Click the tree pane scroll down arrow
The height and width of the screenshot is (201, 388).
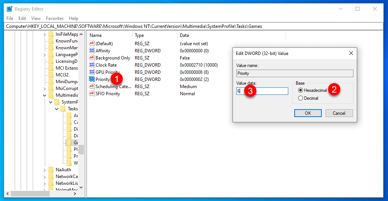pyautogui.click(x=81, y=187)
